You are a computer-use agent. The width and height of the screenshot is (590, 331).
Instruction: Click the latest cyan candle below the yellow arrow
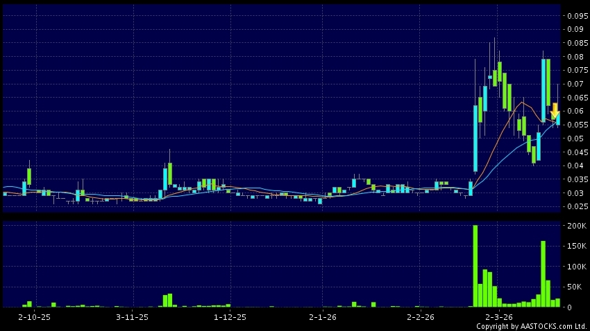click(558, 120)
